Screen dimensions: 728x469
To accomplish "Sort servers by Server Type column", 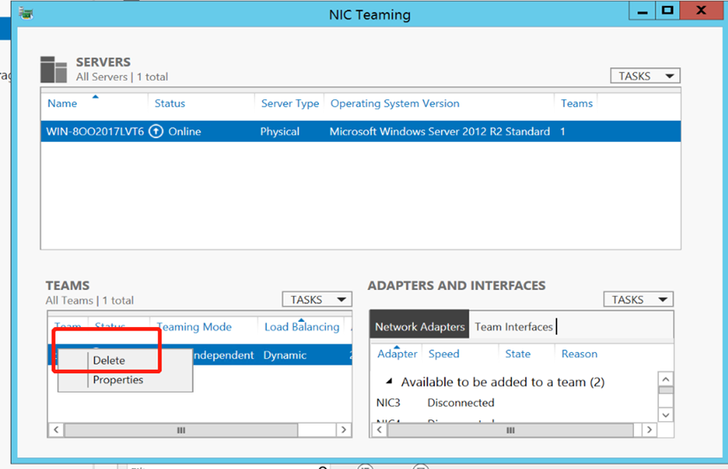I will [x=290, y=103].
